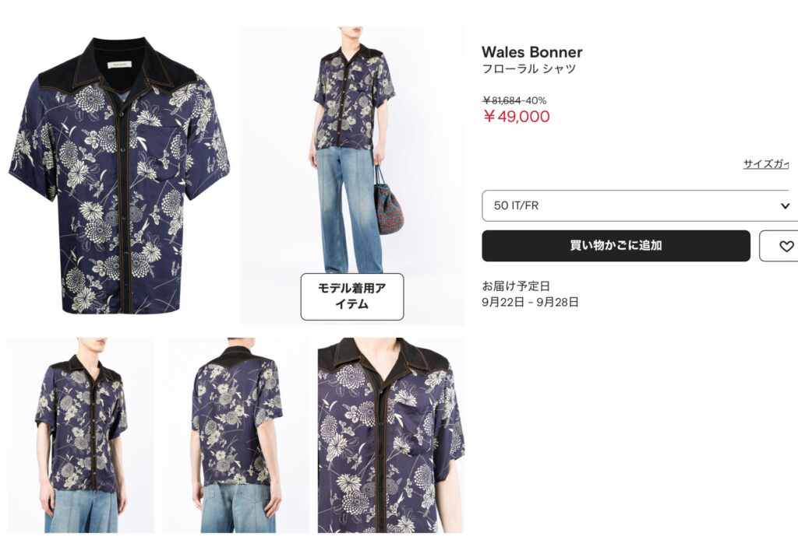Open the サイズガイド size guide link
Viewport: 798px width, 547px height.
pos(766,164)
